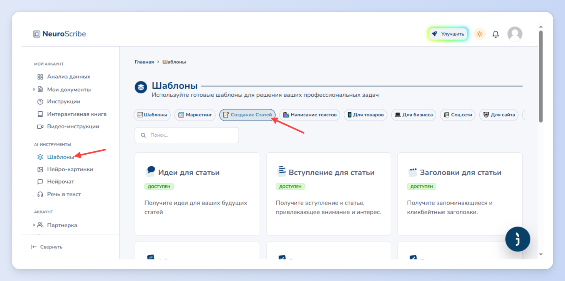Viewport: 565px width, 281px height.
Task: Open the Идеи для статьи template card
Action: (x=197, y=194)
